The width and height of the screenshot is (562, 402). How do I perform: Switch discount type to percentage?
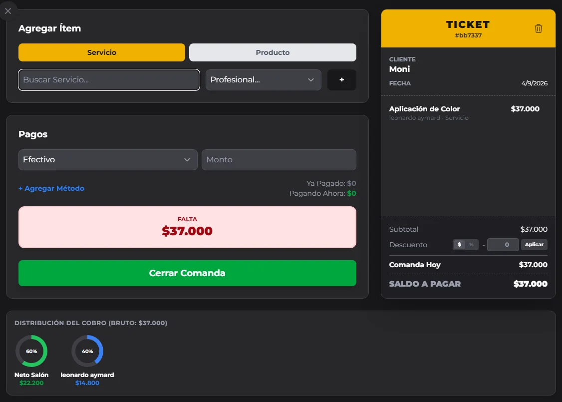tap(471, 245)
